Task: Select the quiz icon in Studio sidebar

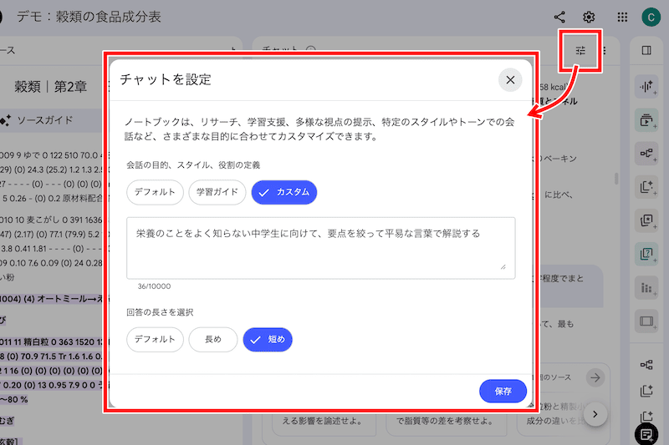Action: point(646,254)
